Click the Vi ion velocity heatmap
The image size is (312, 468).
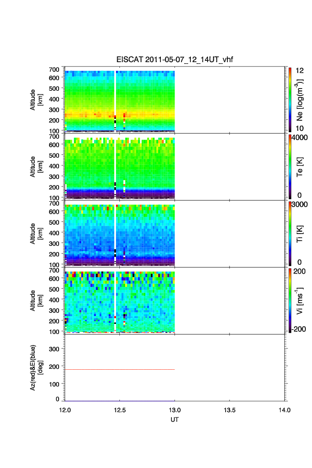coord(120,302)
